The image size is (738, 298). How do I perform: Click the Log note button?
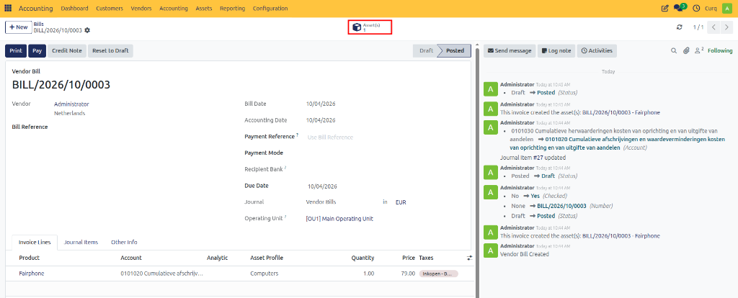coord(556,51)
